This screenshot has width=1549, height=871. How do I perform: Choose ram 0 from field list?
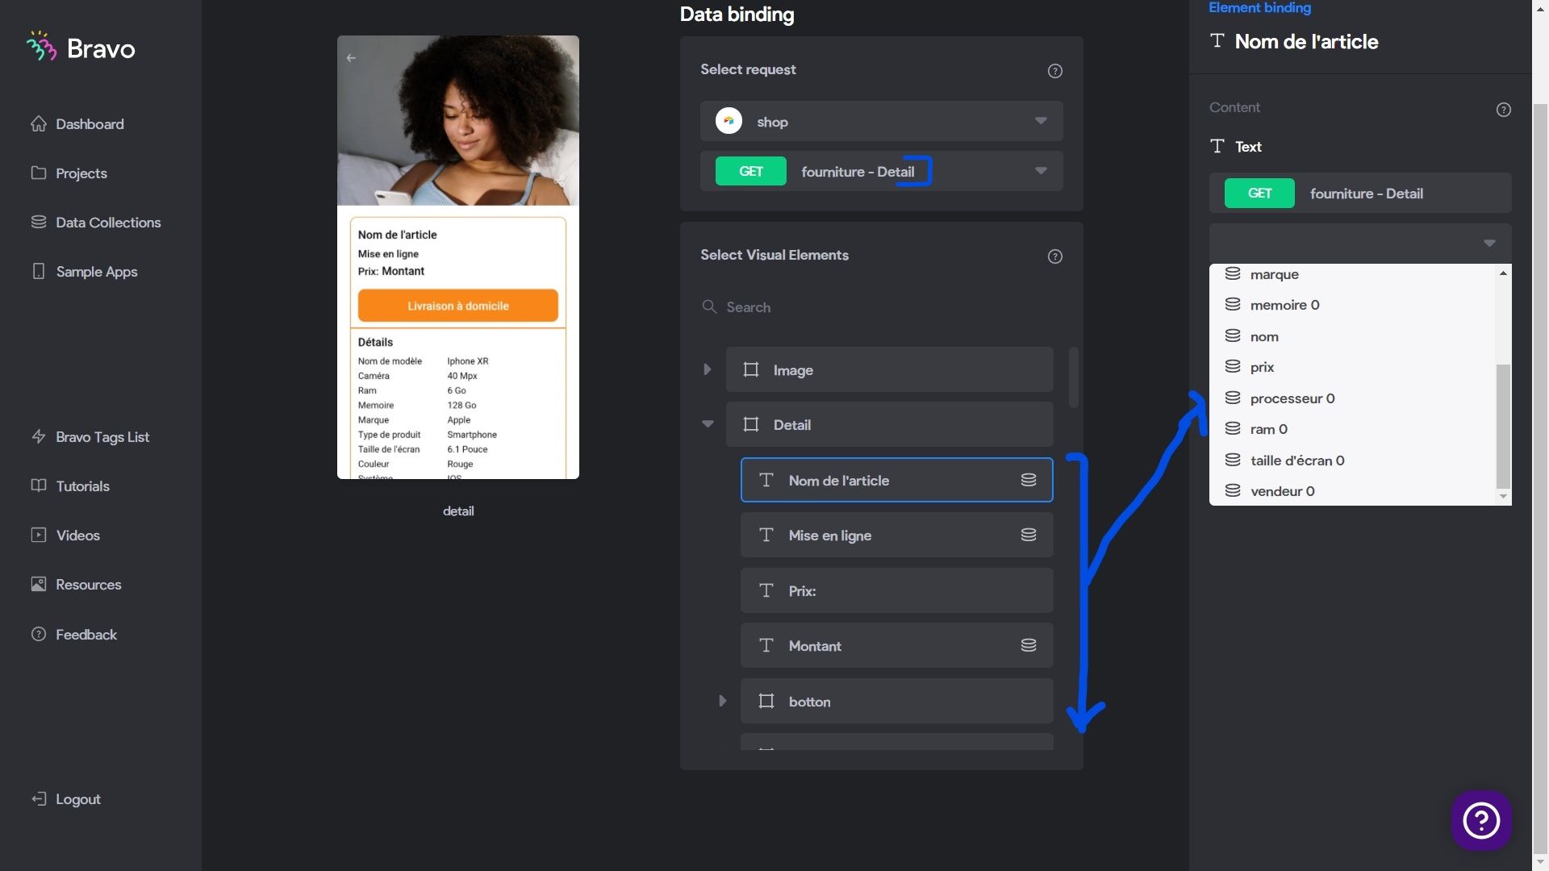tap(1352, 429)
